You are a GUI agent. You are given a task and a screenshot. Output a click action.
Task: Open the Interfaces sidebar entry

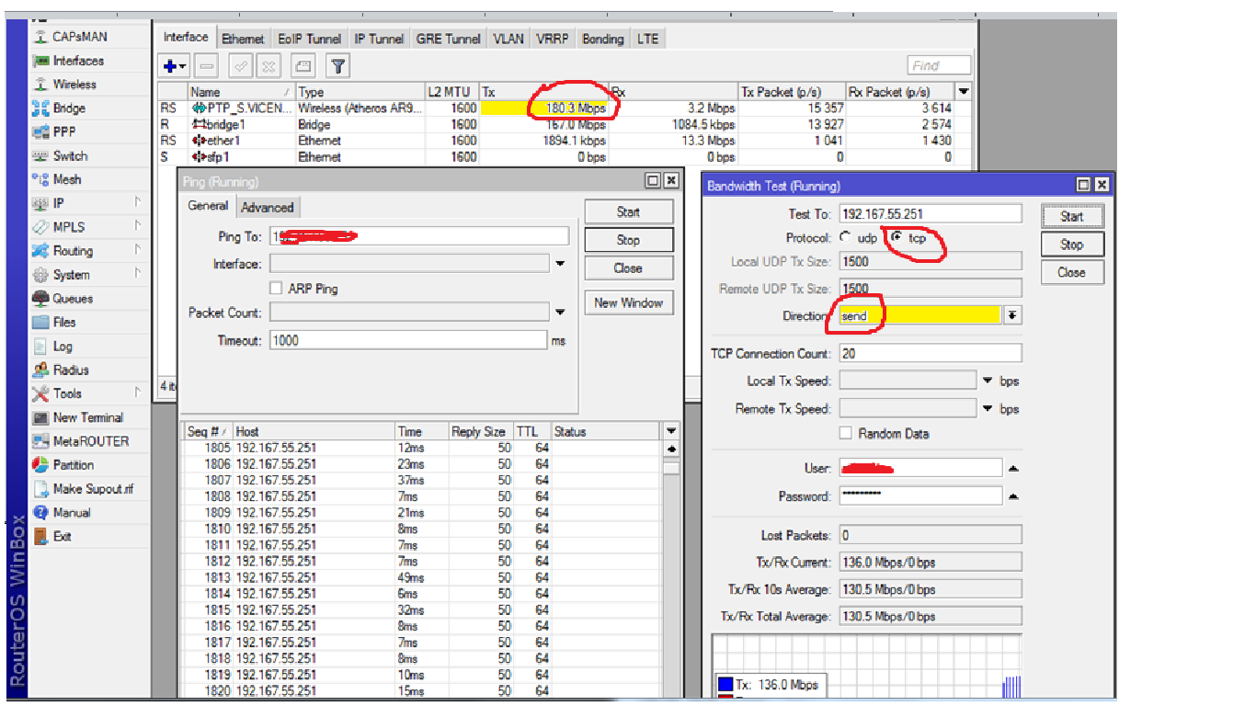click(77, 61)
